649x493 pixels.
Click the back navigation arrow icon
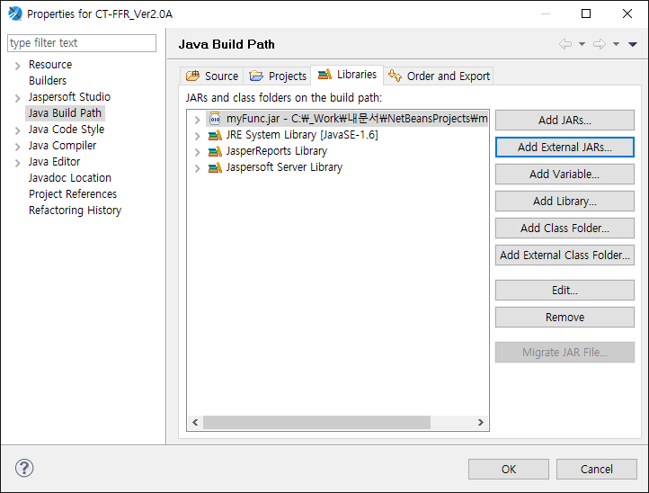click(565, 44)
